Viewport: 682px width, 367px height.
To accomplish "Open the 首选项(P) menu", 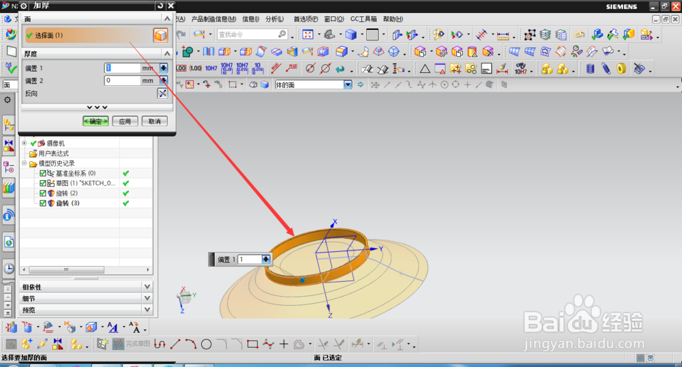I will (306, 18).
